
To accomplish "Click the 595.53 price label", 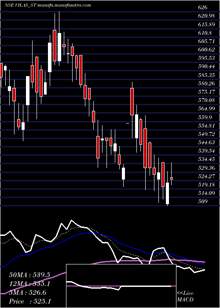I will click(206, 58).
